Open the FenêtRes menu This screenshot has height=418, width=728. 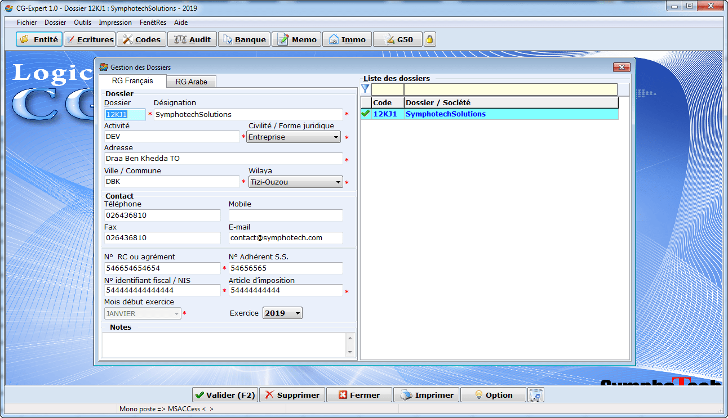[153, 23]
